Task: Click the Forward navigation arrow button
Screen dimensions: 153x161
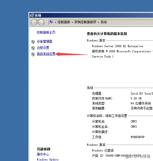Action: pyautogui.click(x=41, y=23)
